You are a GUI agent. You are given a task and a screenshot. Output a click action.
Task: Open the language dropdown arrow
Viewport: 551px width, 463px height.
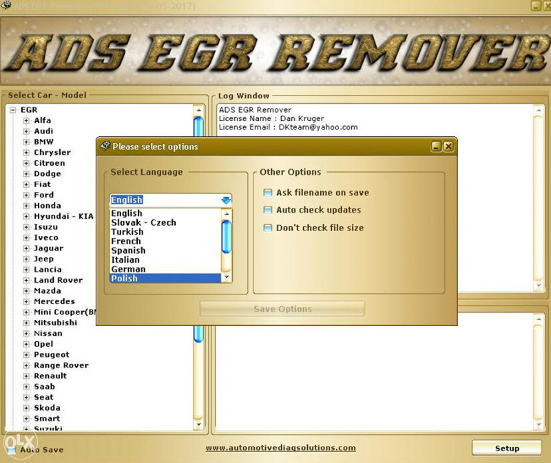(226, 200)
